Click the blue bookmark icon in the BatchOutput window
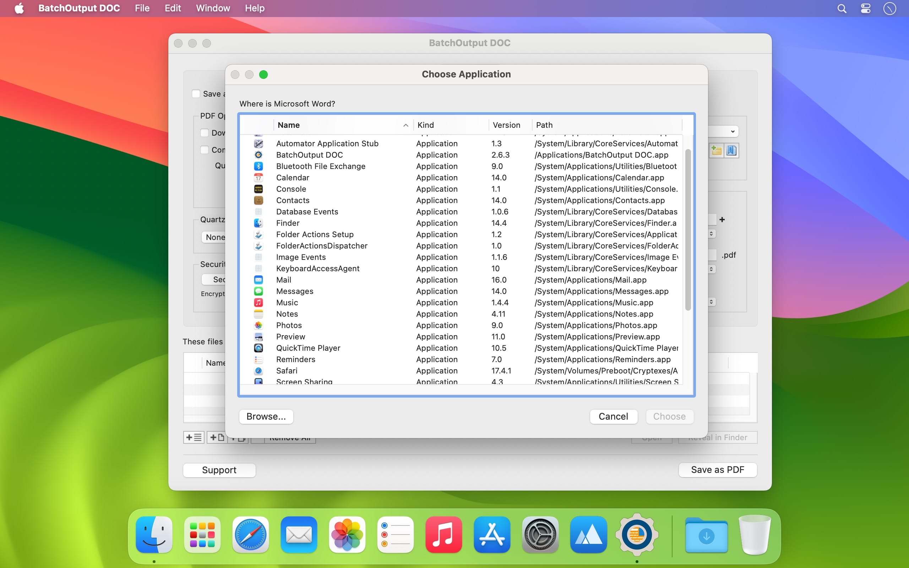The width and height of the screenshot is (909, 568). pyautogui.click(x=731, y=151)
